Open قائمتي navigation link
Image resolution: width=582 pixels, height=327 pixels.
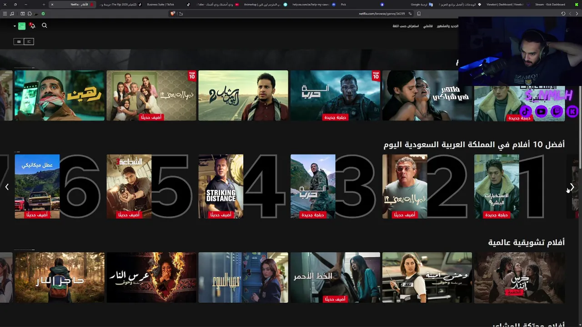428,26
